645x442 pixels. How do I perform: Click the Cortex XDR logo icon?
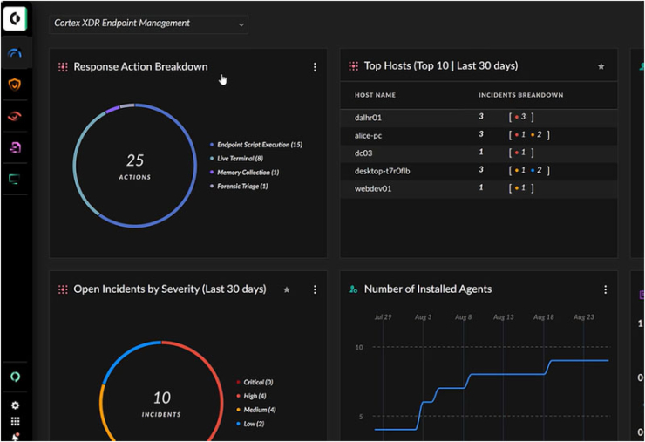16,17
